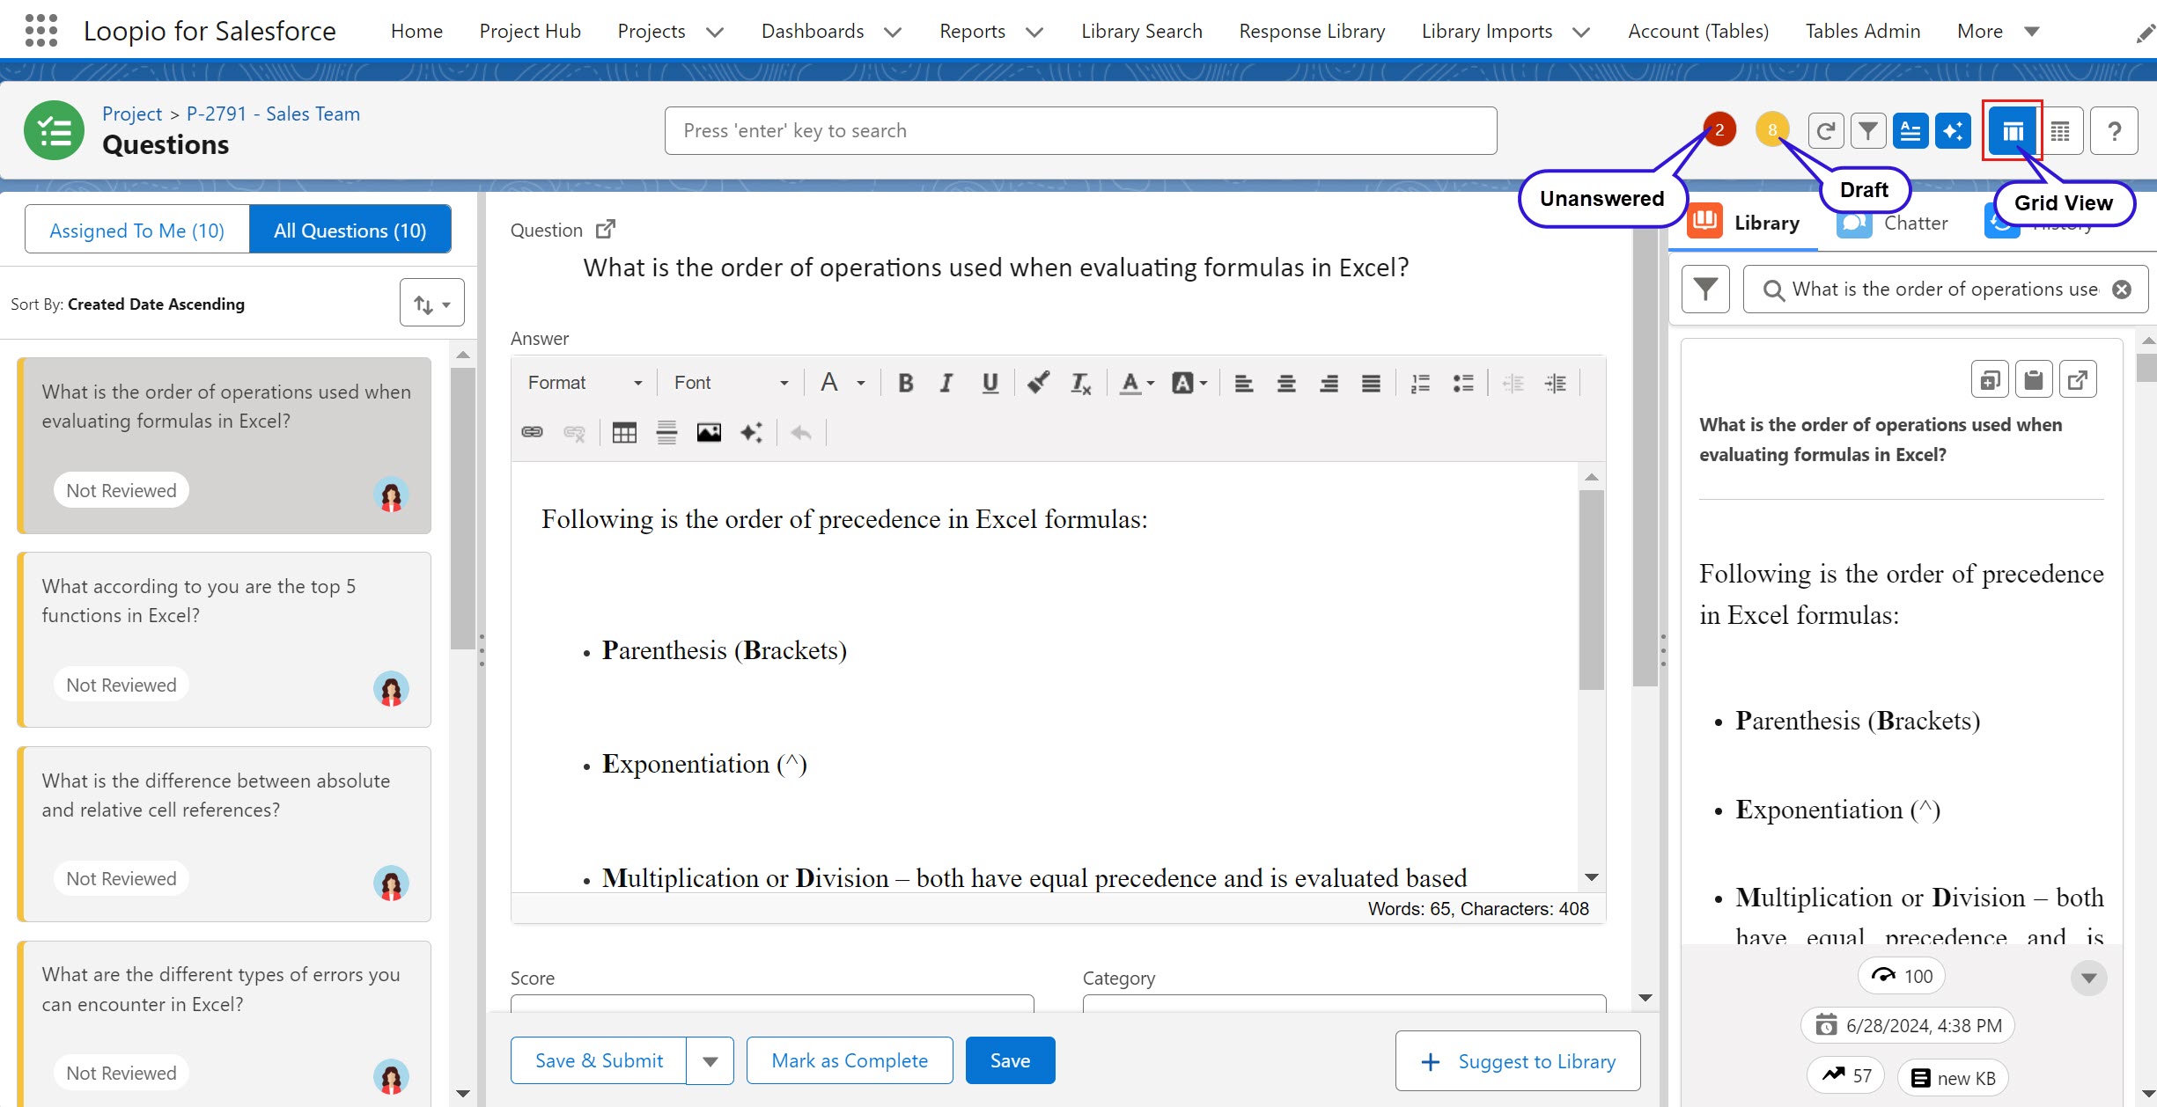Align text left in the editor
This screenshot has width=2157, height=1107.
(x=1243, y=383)
